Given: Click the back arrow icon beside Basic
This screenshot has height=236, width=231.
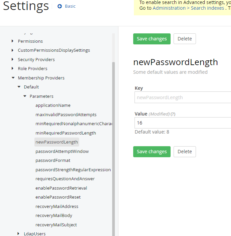Looking at the screenshot, I should click(x=60, y=6).
